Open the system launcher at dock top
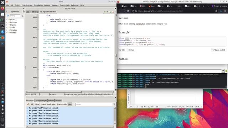This screenshot has width=228, height=128. [x=2, y=2]
